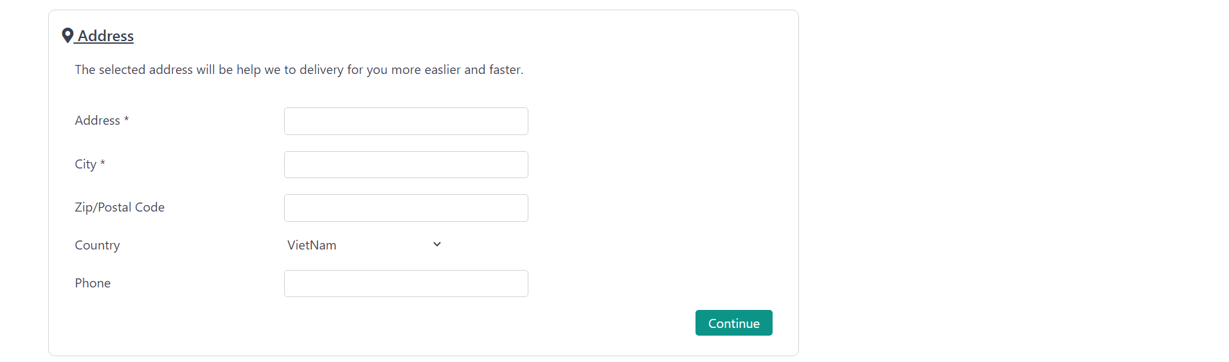1229x362 pixels.
Task: Click the location pin icon beside Address heading
Action: 67,35
